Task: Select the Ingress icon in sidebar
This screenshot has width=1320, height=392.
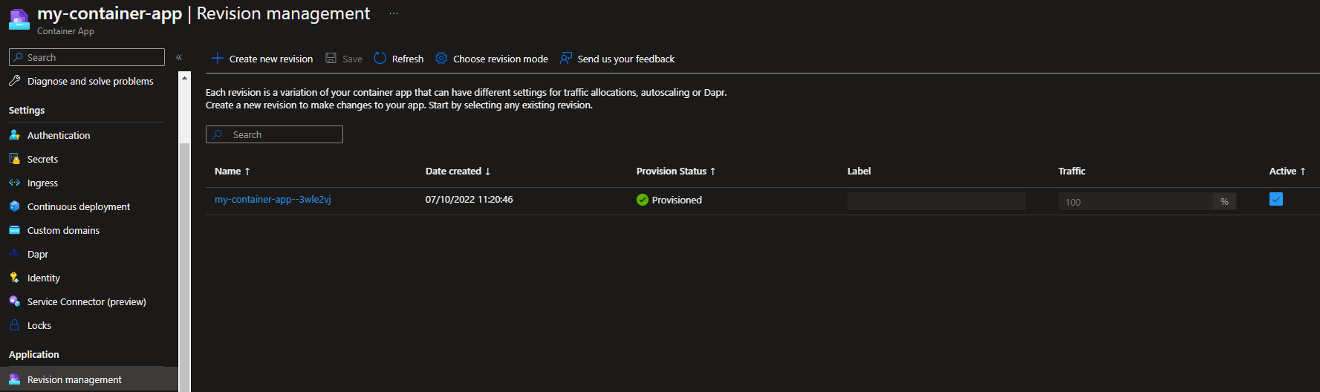Action: point(14,183)
